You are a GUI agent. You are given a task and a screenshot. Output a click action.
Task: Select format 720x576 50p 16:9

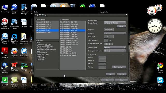click(73, 49)
